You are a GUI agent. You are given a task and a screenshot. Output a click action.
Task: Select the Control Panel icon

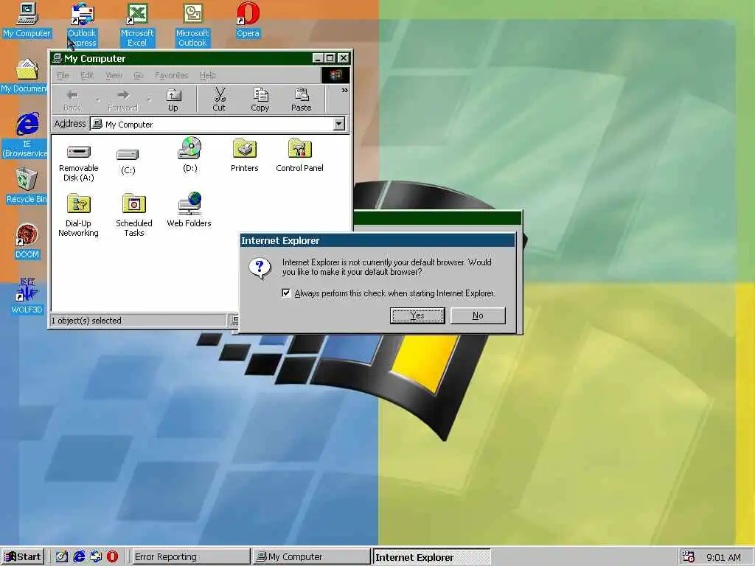pos(299,155)
